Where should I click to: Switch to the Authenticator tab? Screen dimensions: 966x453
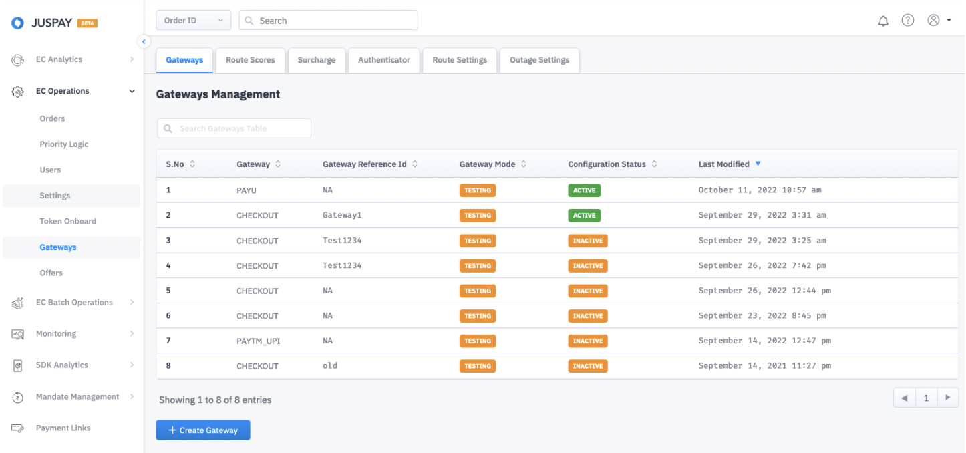[384, 60]
